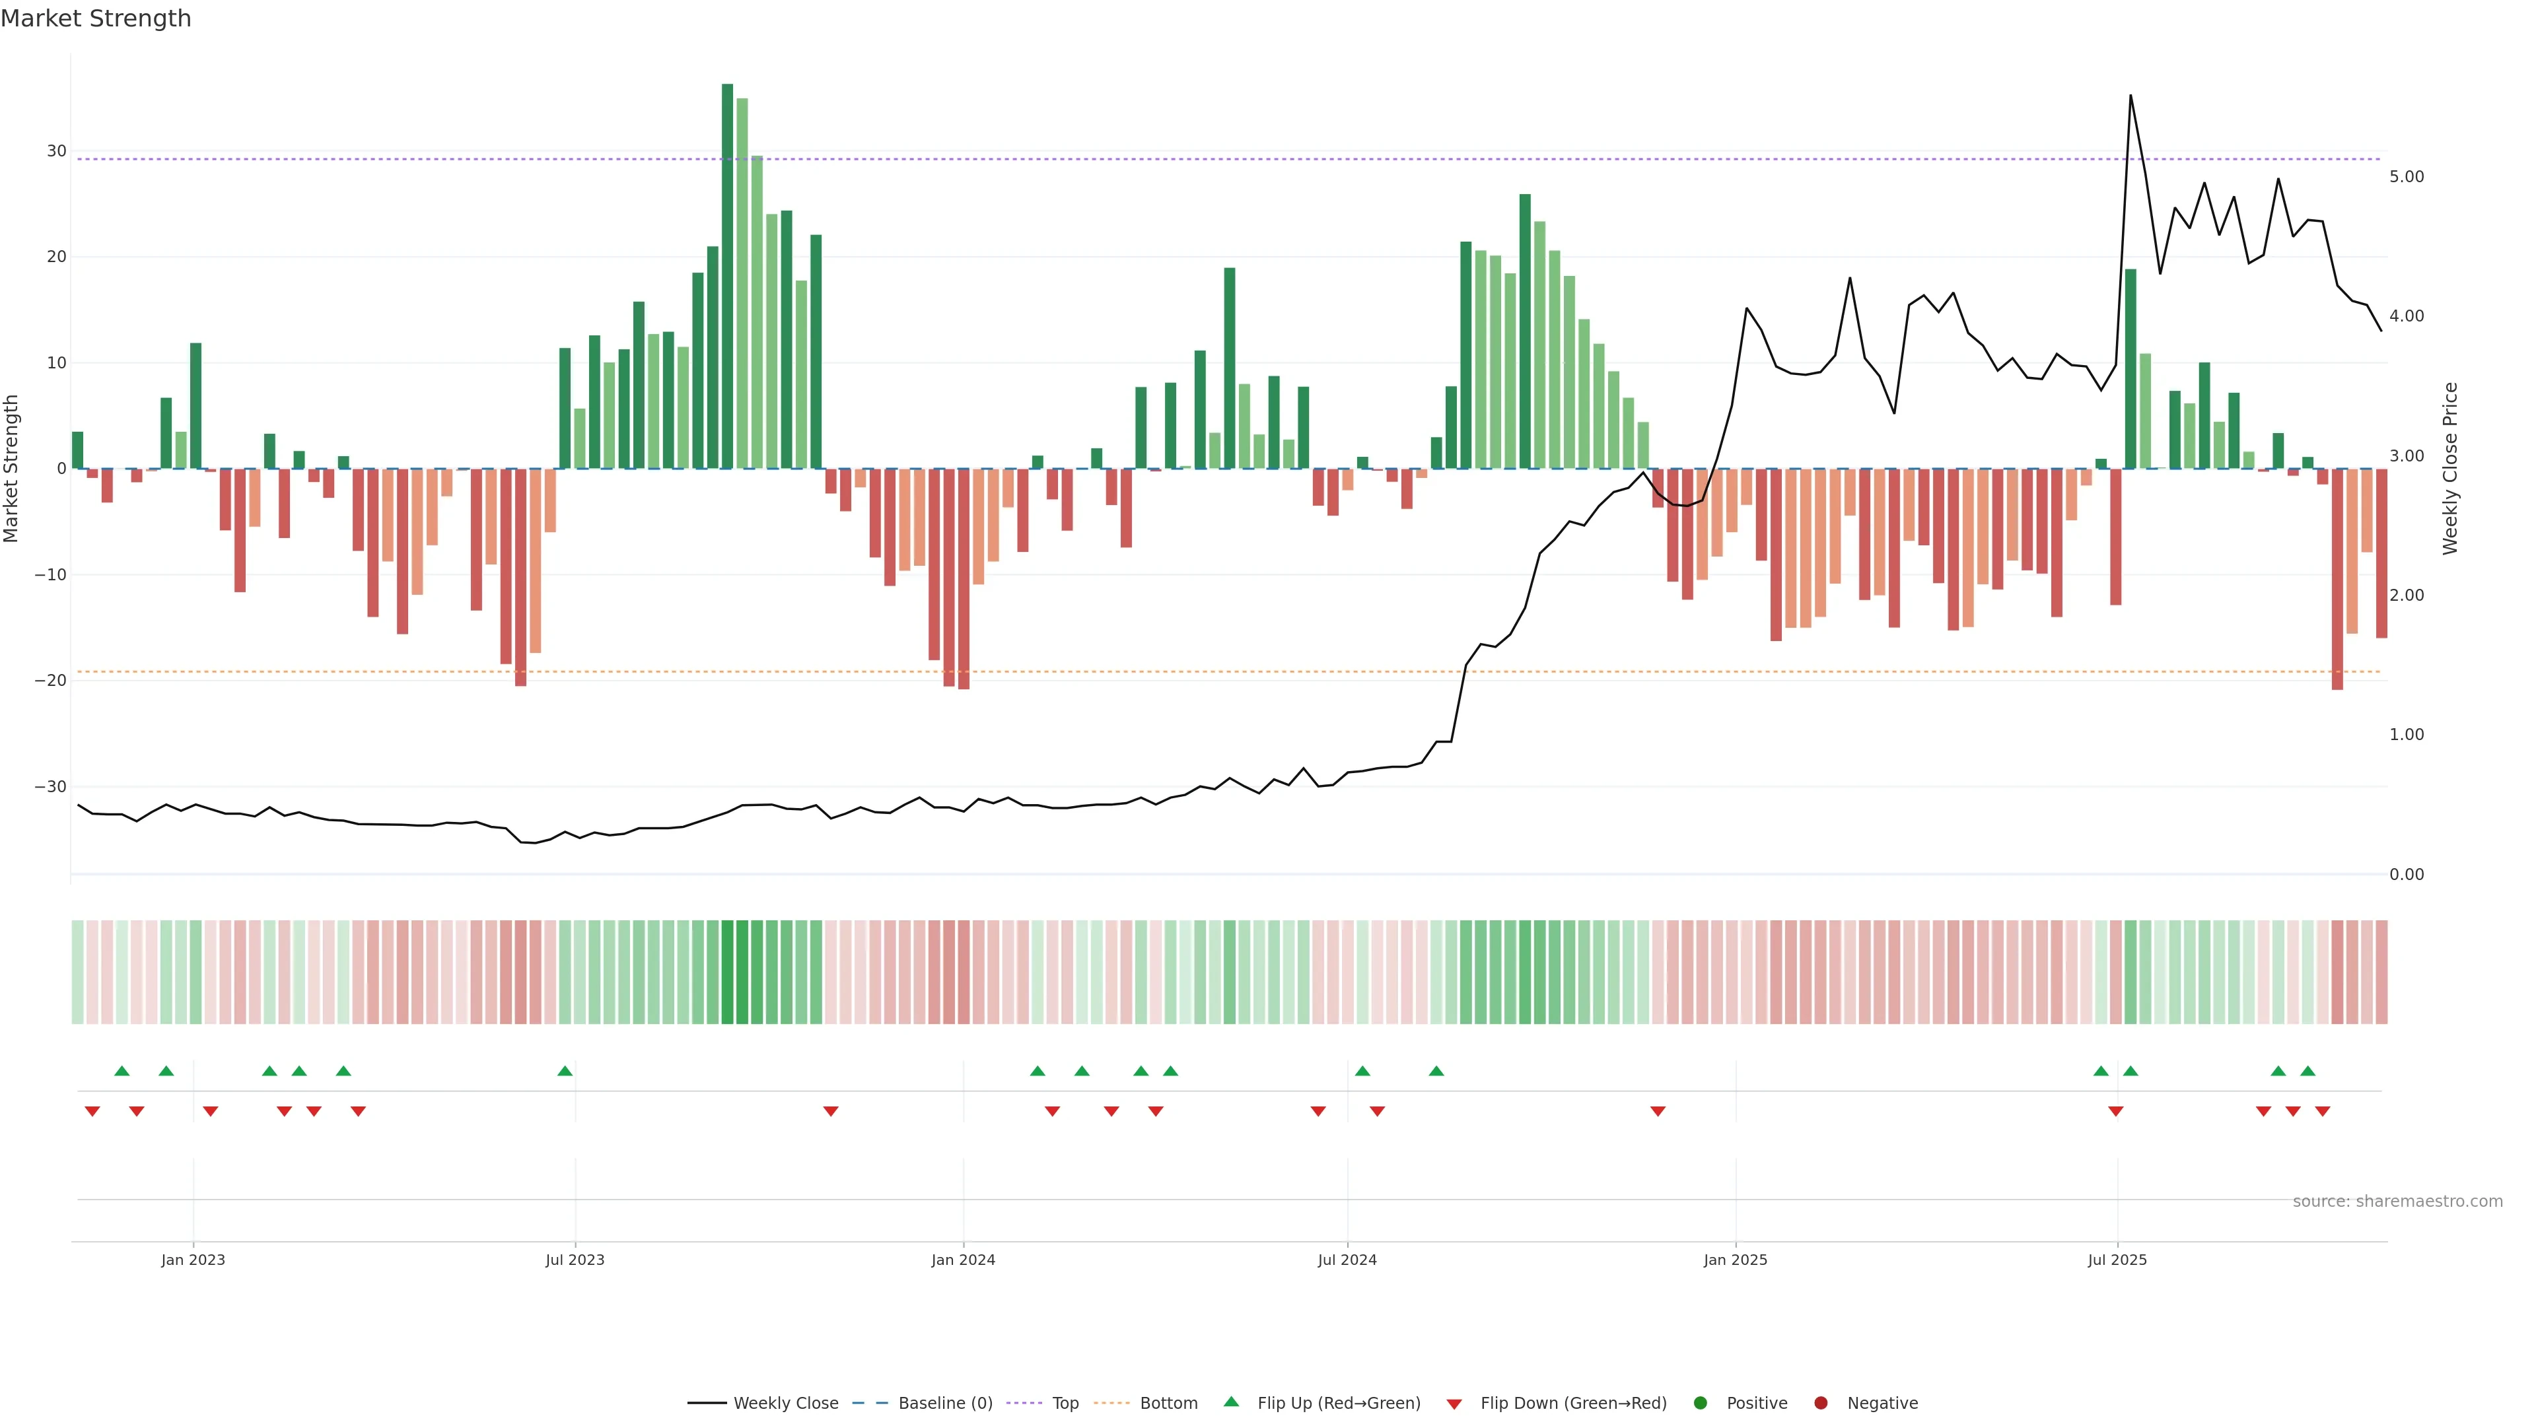Image resolution: width=2536 pixels, height=1426 pixels.
Task: Click the Weekly Close price peak near Jul 2025
Action: pyautogui.click(x=2131, y=96)
